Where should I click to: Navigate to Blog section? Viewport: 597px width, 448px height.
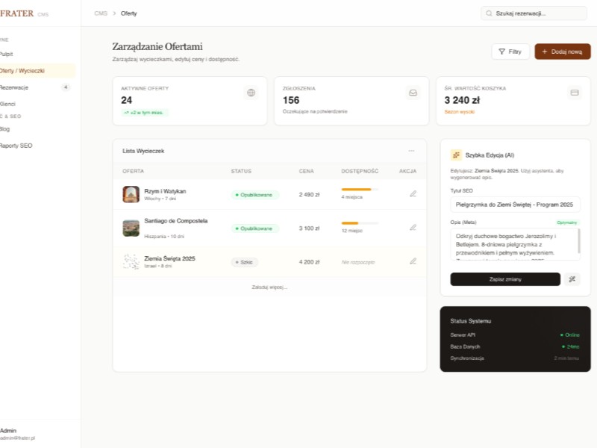coord(6,128)
